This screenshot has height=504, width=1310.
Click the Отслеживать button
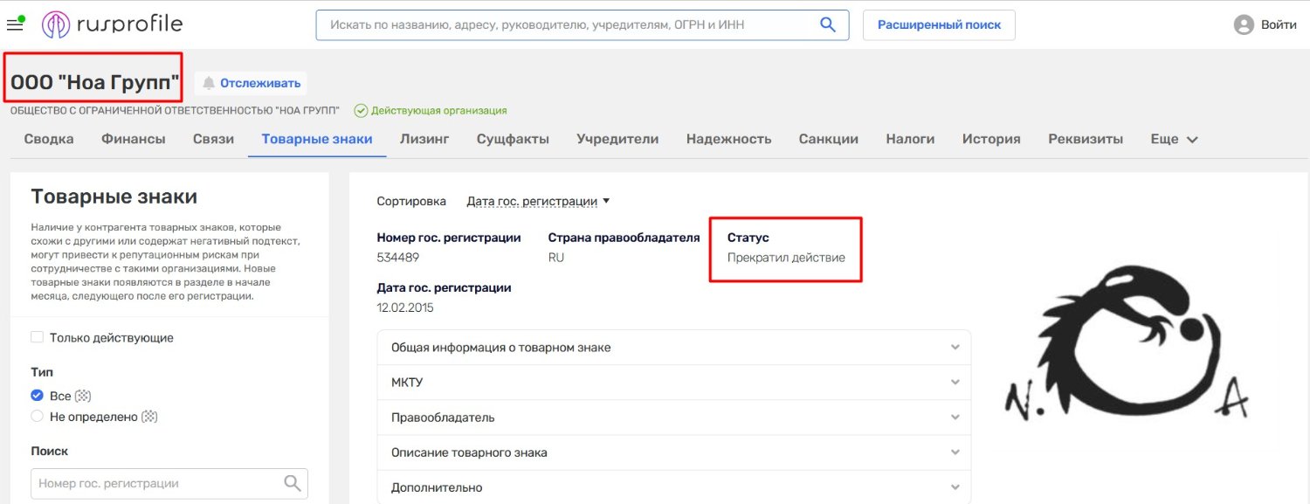click(251, 83)
